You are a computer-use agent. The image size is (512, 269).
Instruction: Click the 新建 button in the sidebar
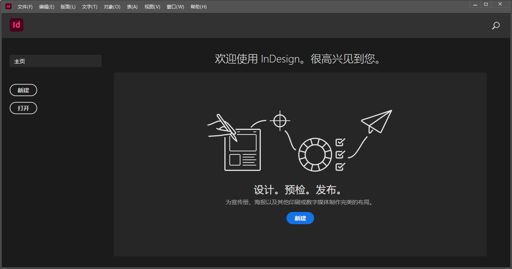point(23,90)
